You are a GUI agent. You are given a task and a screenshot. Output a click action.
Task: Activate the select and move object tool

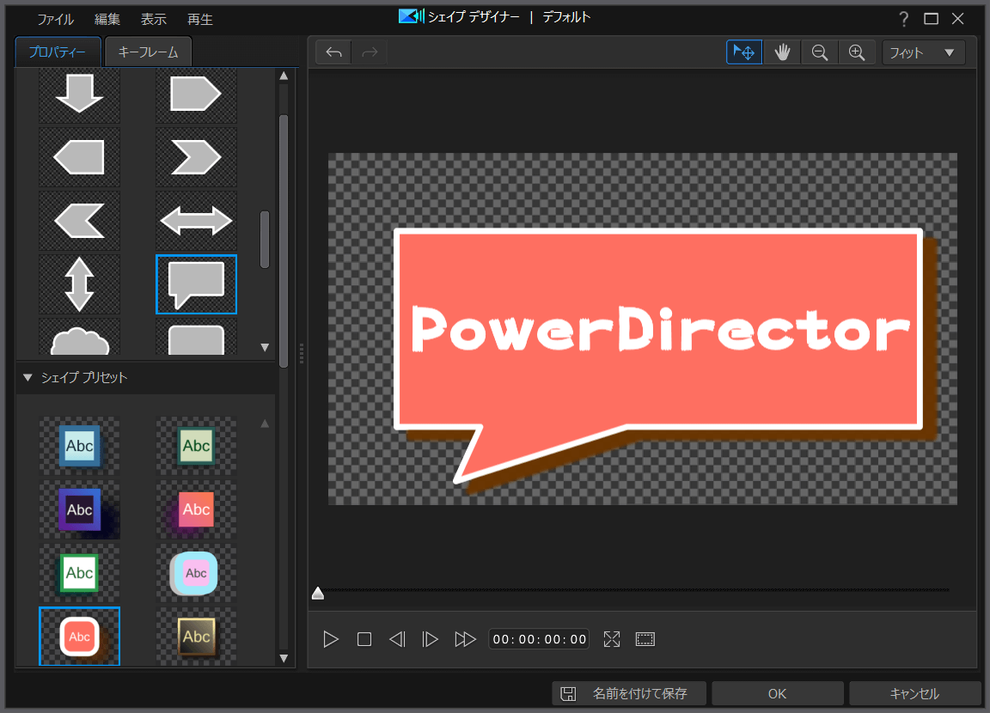(x=744, y=52)
